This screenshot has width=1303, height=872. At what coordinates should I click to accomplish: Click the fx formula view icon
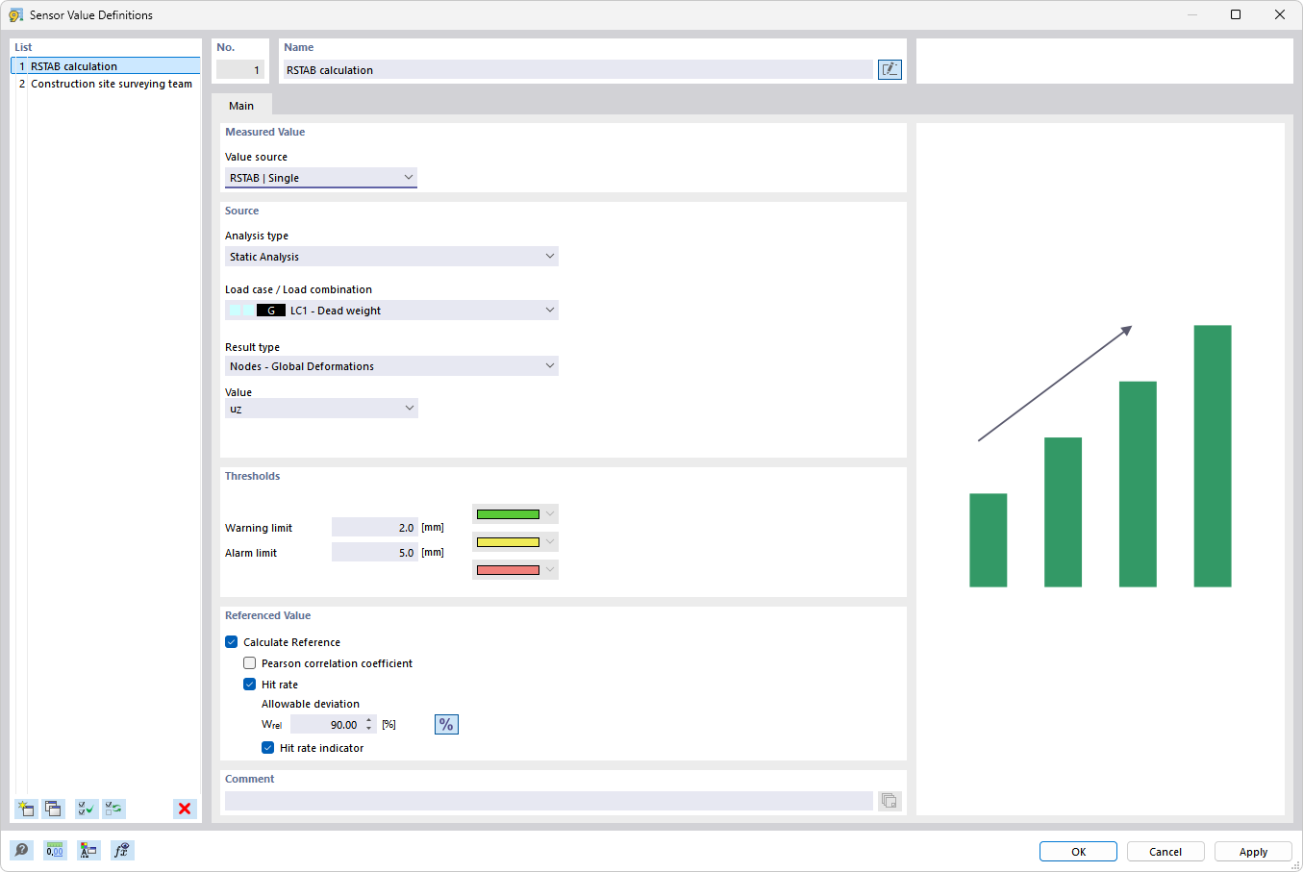[122, 850]
